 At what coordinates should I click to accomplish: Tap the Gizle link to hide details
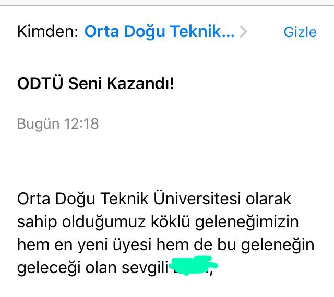point(300,32)
